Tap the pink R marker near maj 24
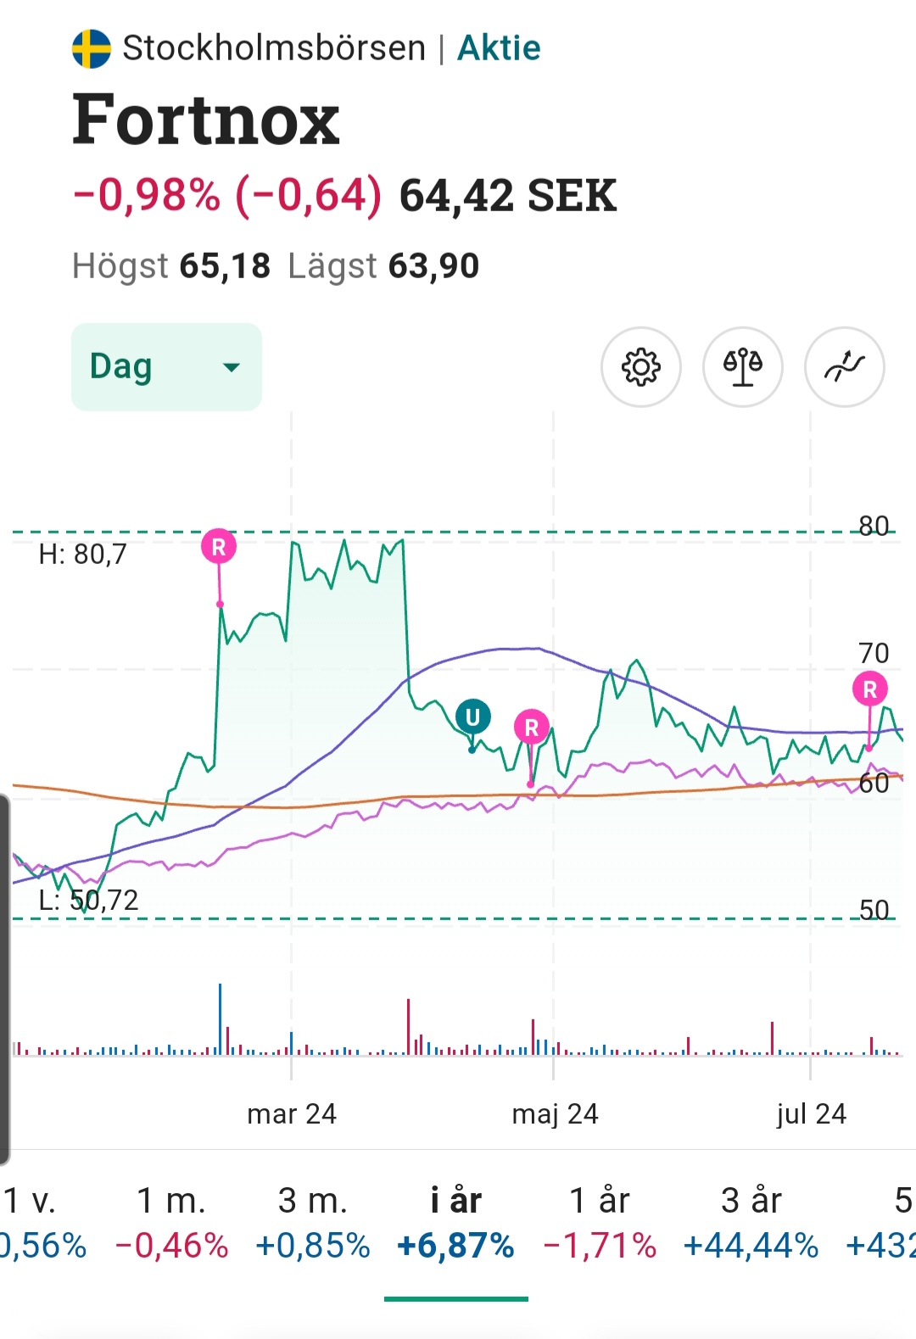This screenshot has height=1339, width=916. pos(532,728)
